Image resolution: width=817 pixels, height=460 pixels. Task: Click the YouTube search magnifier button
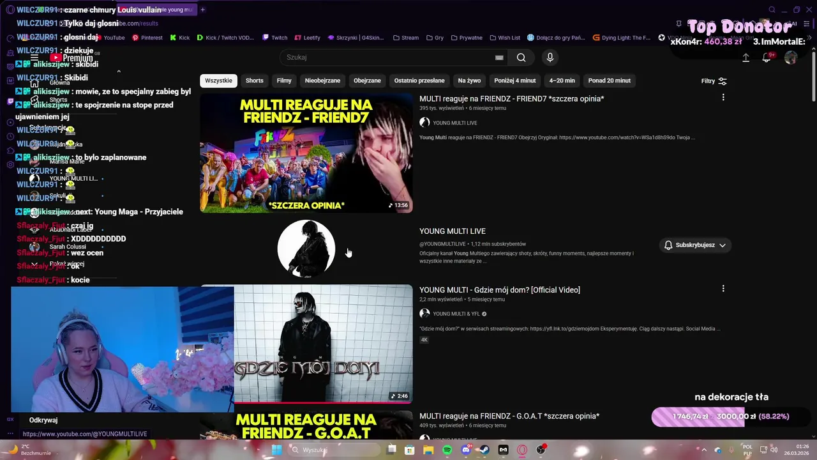click(x=521, y=57)
